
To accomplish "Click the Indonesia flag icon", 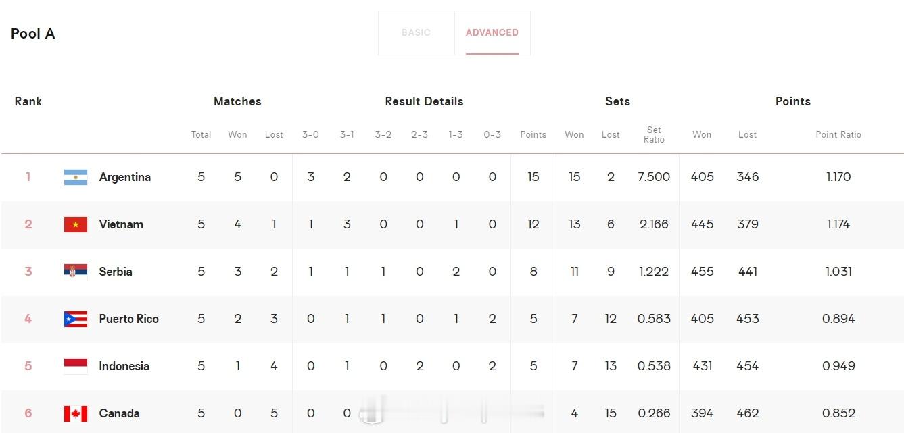I will coord(76,366).
